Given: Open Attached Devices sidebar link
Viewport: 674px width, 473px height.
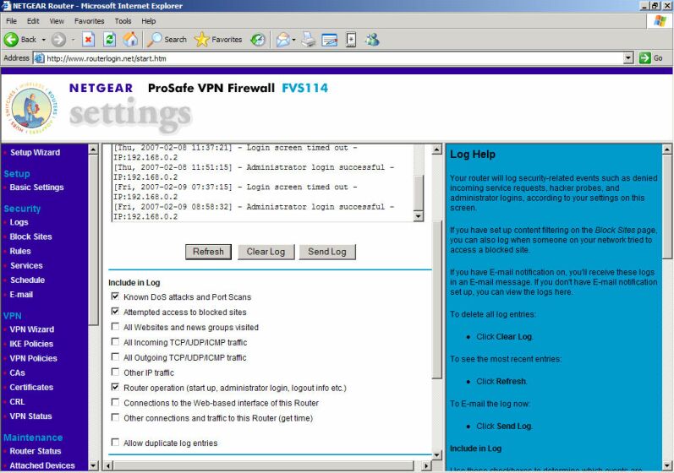Looking at the screenshot, I should tap(42, 465).
